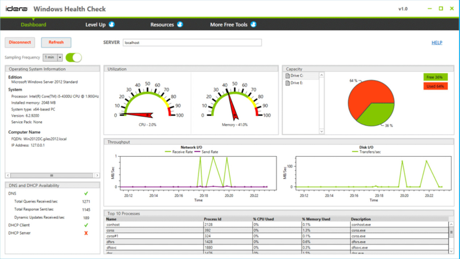This screenshot has height=259, width=460.
Task: Click the Description column header
Action: pyautogui.click(x=399, y=219)
